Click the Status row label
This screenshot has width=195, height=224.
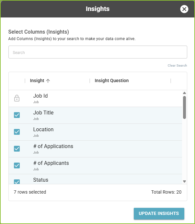41,180
